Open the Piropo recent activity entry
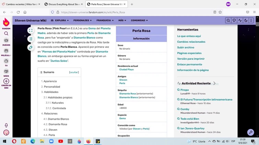Screen dimensions: 259x145 [x=185, y=90]
